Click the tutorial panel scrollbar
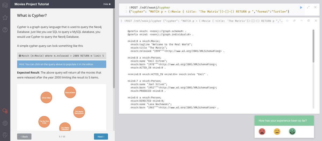This screenshot has height=141, width=322. click(114, 48)
